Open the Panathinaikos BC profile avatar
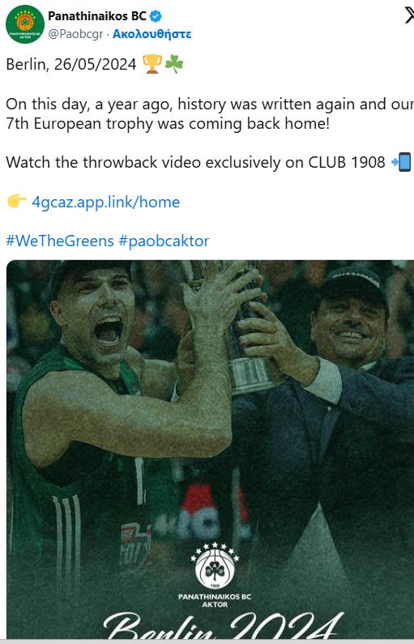 [x=24, y=24]
